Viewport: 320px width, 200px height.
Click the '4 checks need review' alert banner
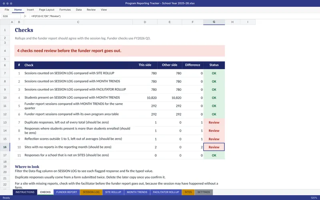120,51
